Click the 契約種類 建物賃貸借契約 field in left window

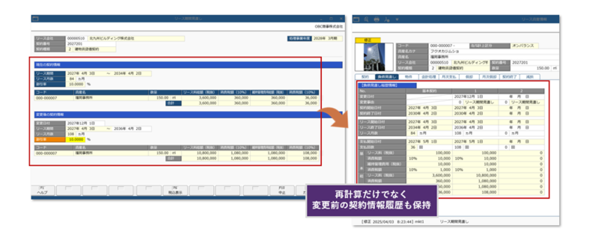(x=94, y=49)
